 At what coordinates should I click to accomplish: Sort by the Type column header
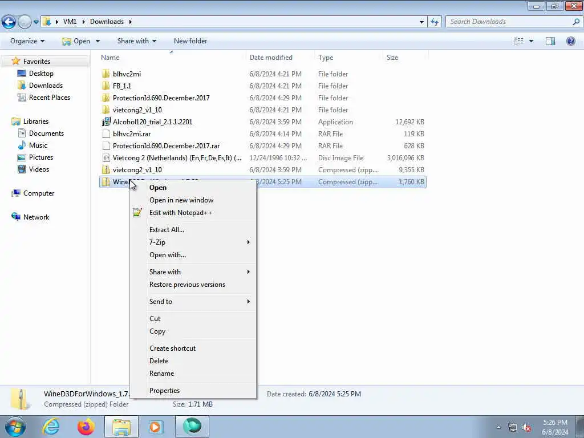pos(326,58)
